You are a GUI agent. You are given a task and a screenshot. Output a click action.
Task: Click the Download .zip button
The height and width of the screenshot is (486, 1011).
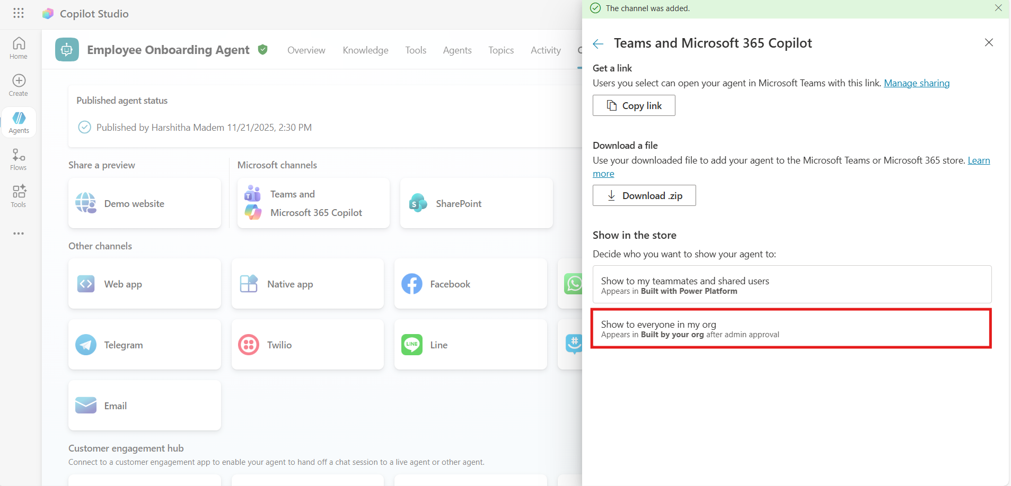644,196
